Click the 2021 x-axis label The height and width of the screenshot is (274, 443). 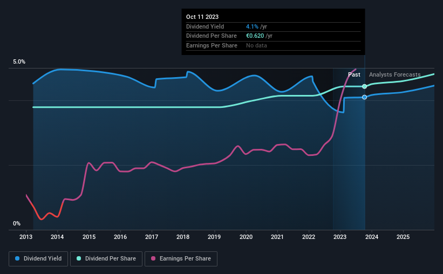[277, 237]
